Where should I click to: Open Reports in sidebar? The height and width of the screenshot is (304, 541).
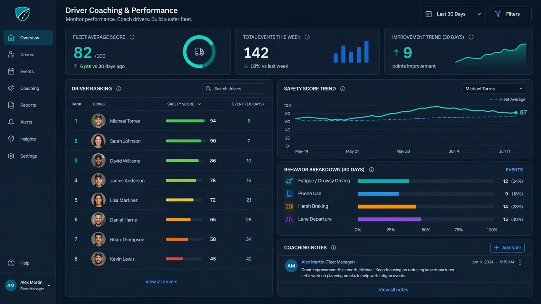tap(28, 105)
